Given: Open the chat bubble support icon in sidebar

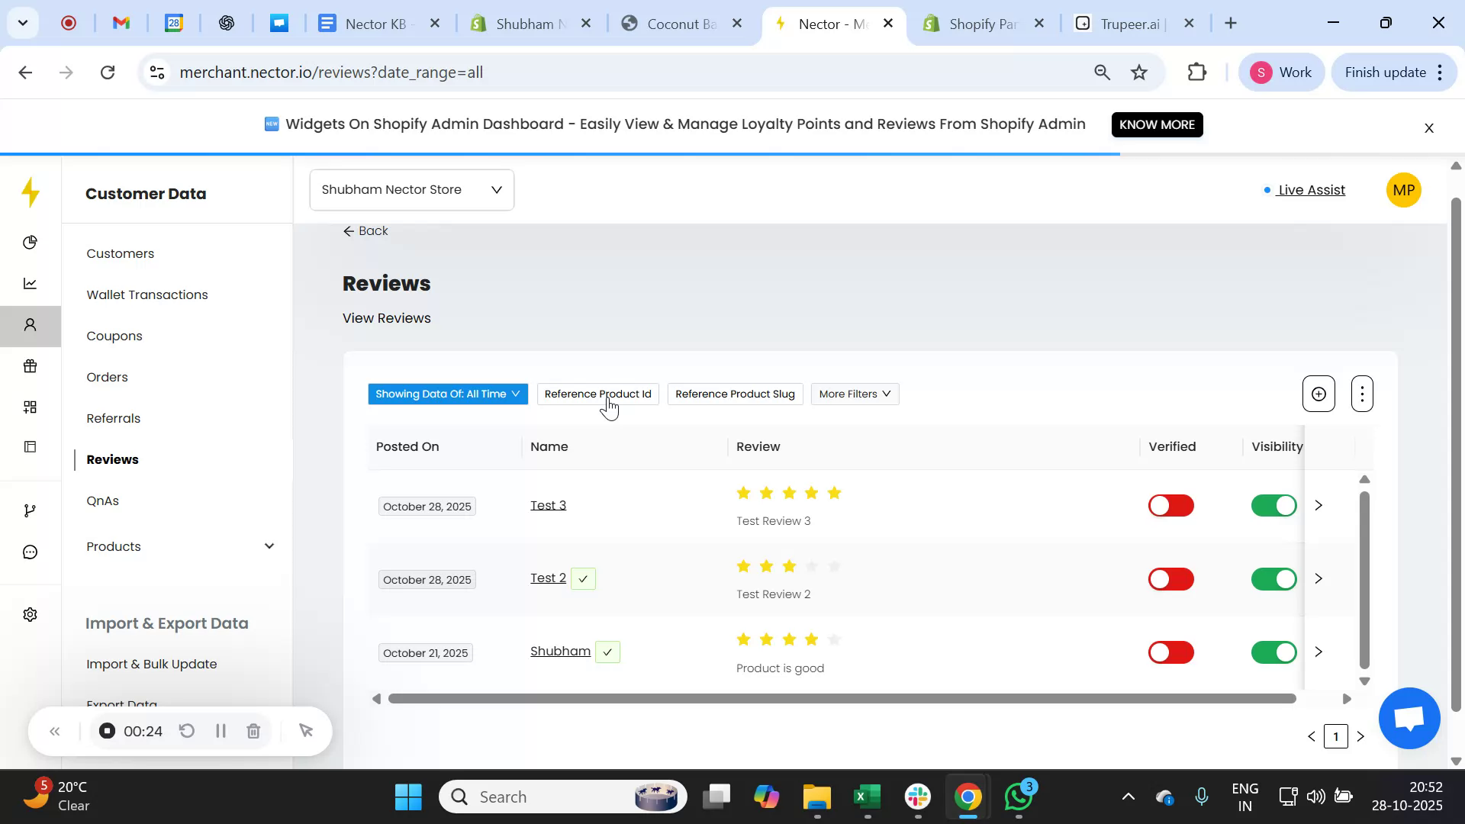Looking at the screenshot, I should pos(31,552).
